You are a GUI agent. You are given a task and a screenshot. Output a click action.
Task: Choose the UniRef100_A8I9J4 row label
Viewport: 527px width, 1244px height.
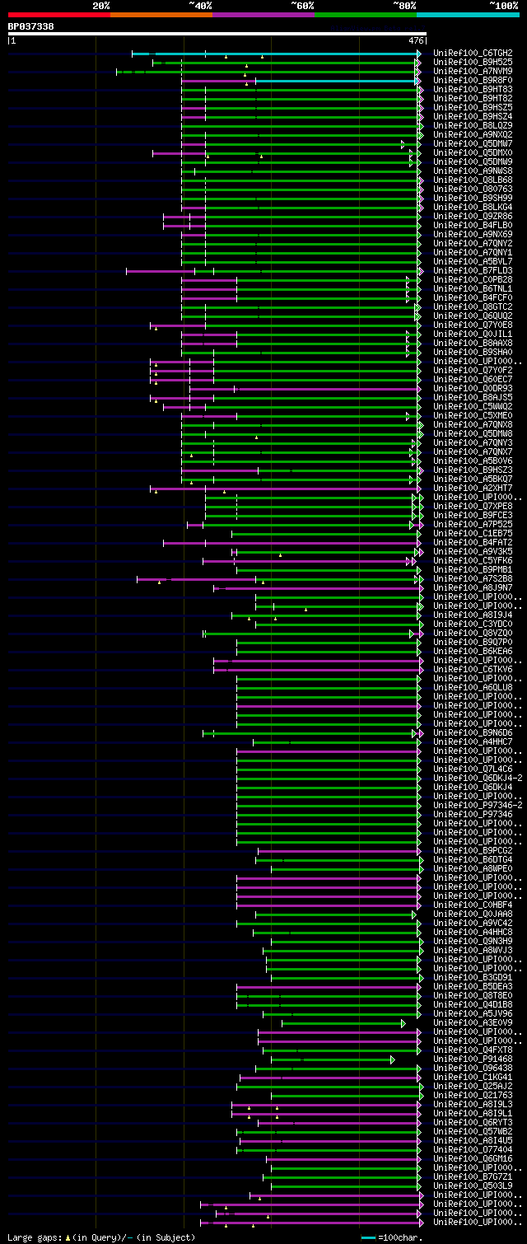coord(473,615)
